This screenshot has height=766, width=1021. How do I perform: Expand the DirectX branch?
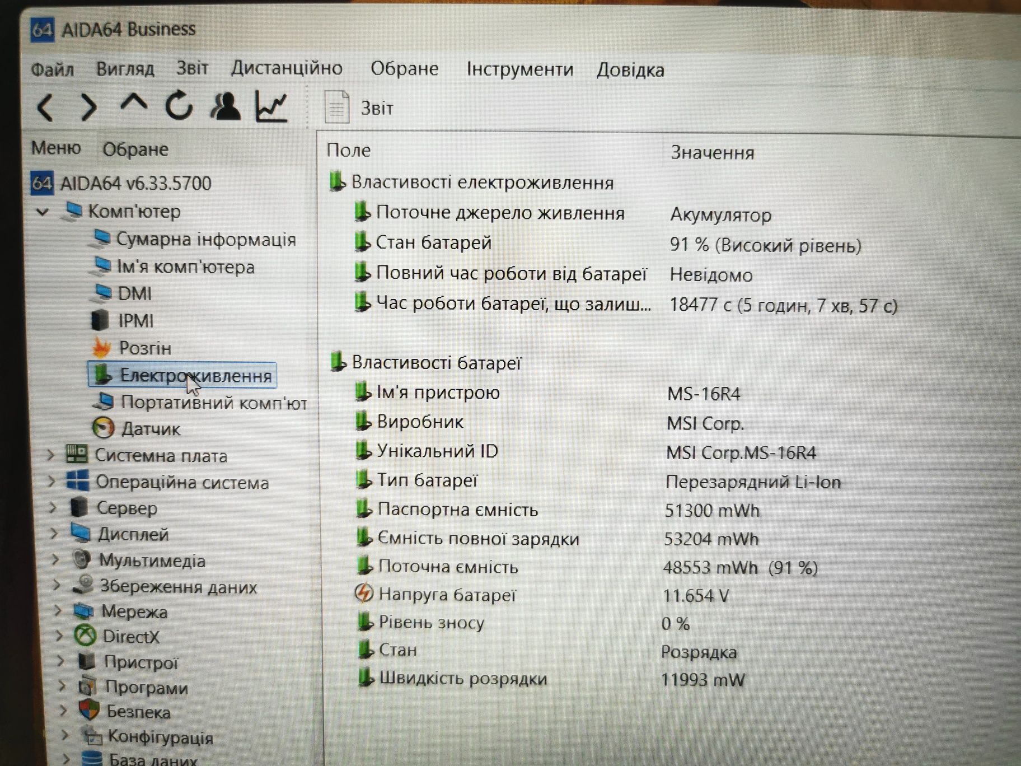point(59,636)
